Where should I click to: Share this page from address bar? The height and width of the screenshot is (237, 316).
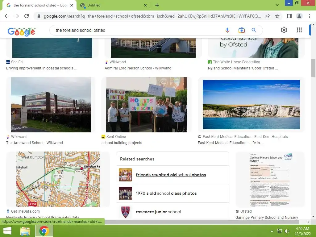[267, 16]
